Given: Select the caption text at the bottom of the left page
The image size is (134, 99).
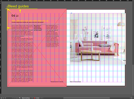Looking at the screenshot, I should [57, 82].
